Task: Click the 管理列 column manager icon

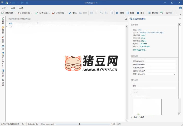Action: (x=153, y=13)
